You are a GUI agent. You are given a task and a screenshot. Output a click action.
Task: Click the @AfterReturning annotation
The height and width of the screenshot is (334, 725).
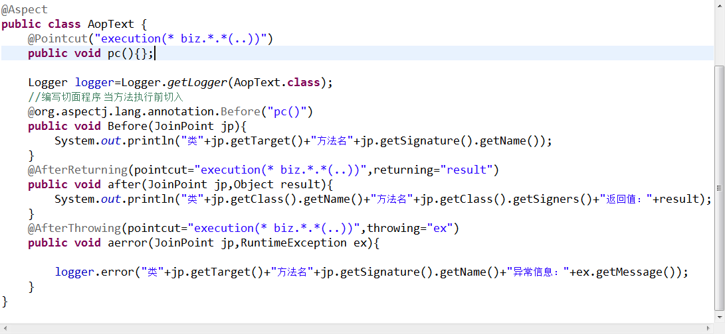78,170
